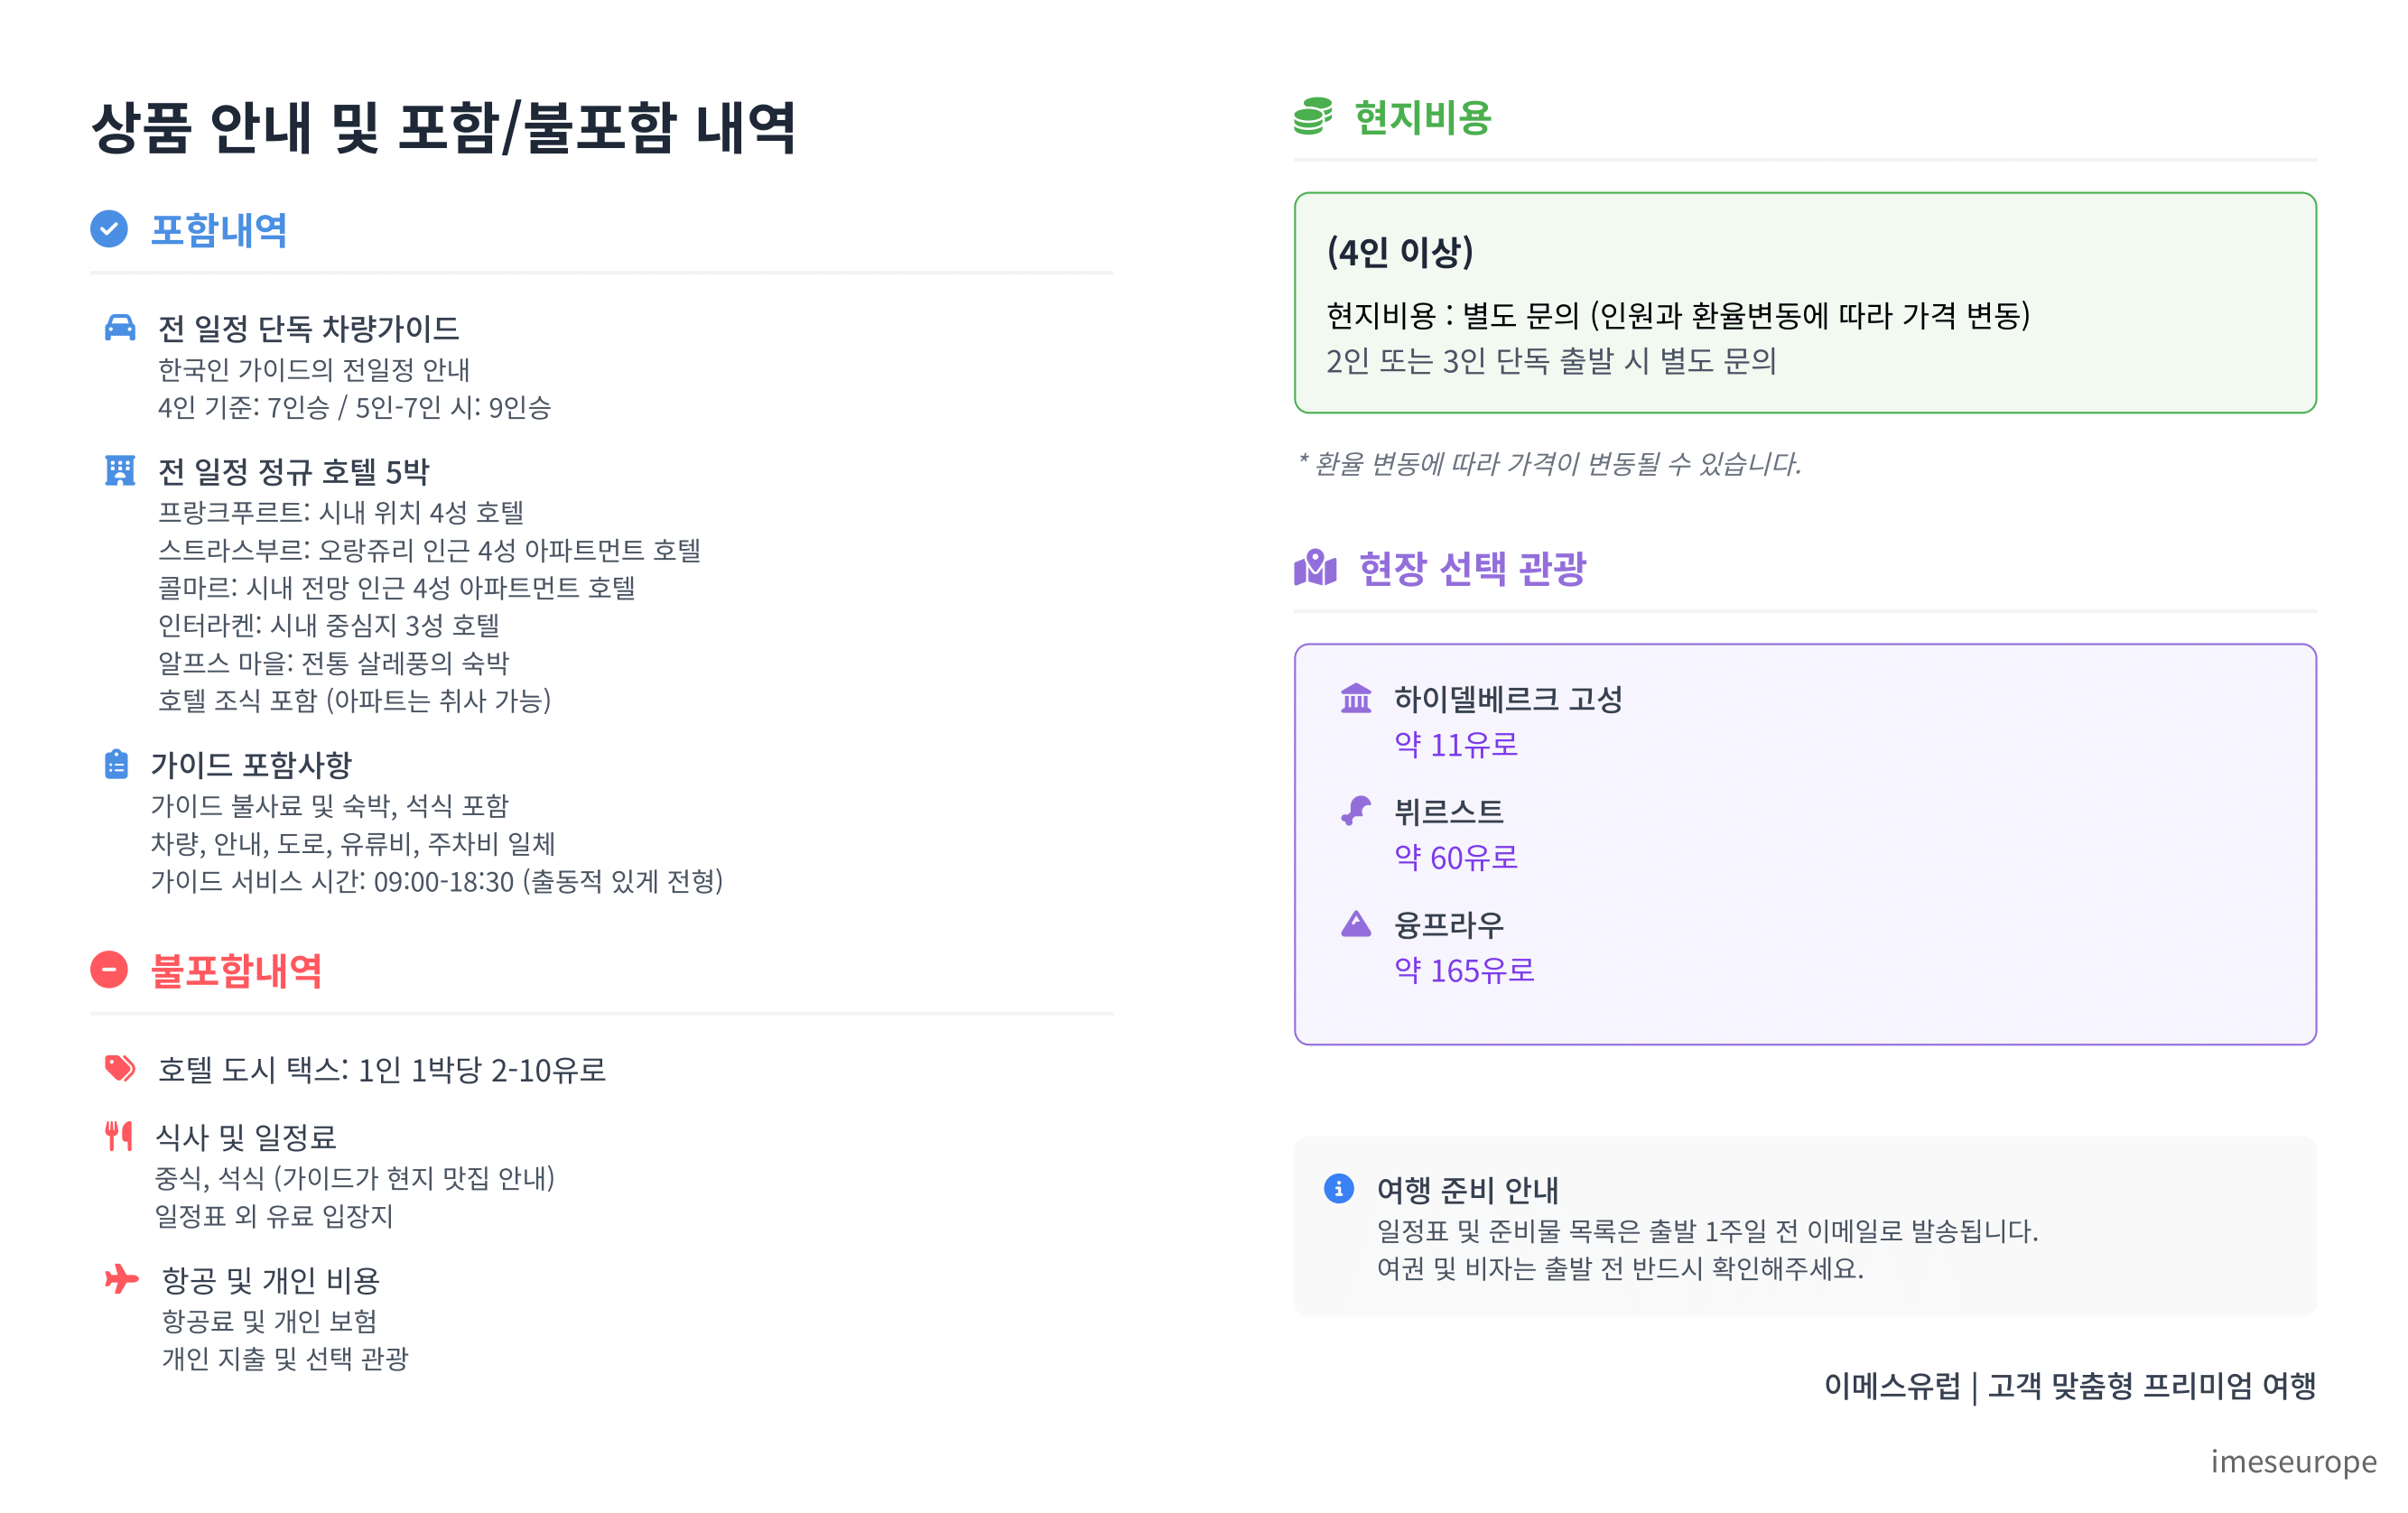Click the red tag icon for 호텔 도시 택스
The height and width of the screenshot is (1513, 2408).
click(x=120, y=1068)
